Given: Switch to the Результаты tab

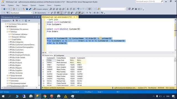Looking at the screenshot, I should tap(48, 55).
